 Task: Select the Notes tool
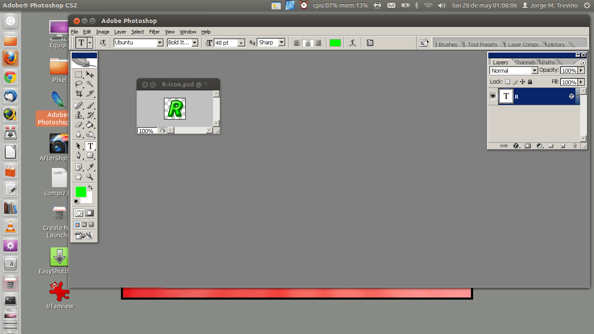coord(79,167)
